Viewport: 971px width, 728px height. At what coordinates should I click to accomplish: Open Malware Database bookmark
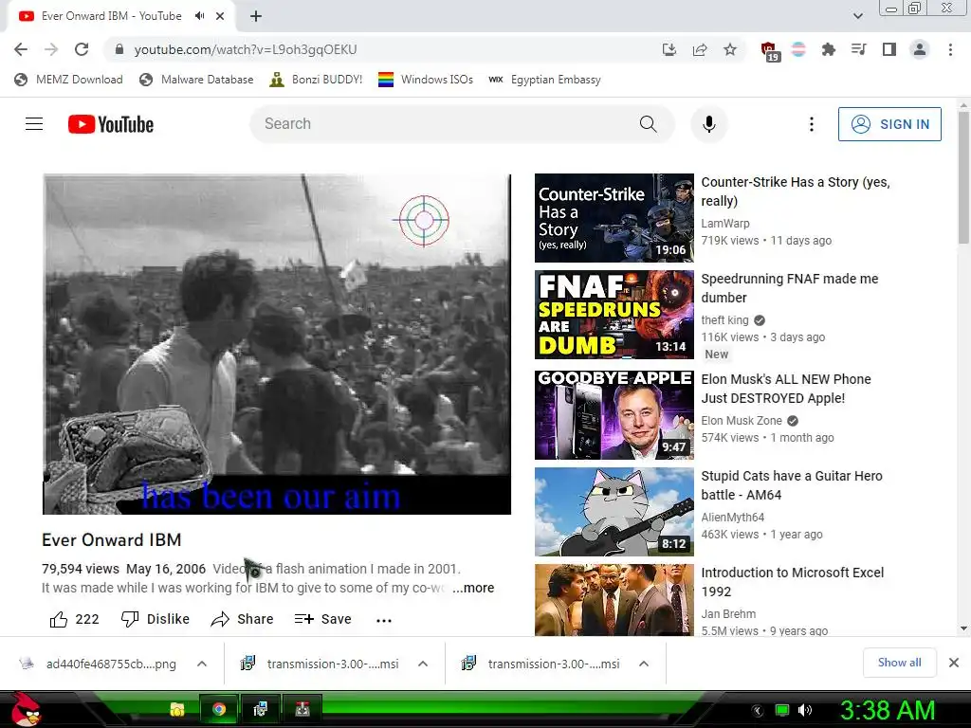pos(196,80)
